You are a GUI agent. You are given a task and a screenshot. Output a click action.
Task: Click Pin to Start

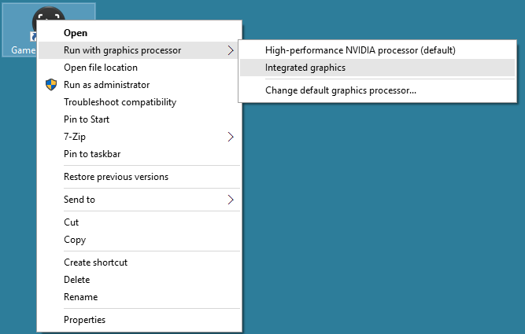(87, 119)
